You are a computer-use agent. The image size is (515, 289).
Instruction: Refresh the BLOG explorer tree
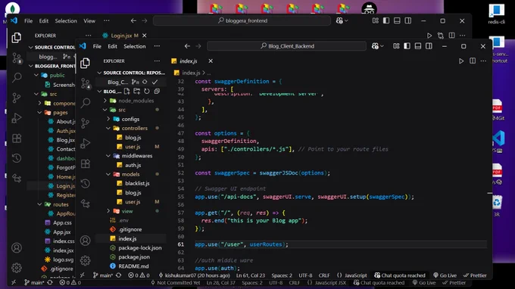point(147,92)
